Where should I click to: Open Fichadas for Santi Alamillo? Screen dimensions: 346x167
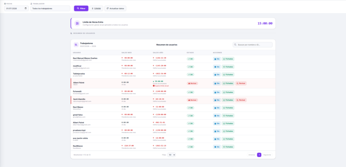pyautogui.click(x=228, y=100)
